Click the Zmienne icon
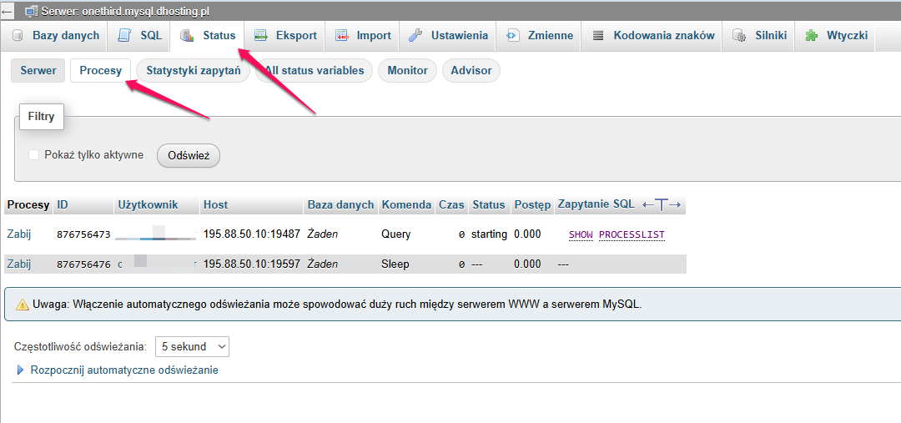Screen dimensions: 901x423 tap(512, 36)
